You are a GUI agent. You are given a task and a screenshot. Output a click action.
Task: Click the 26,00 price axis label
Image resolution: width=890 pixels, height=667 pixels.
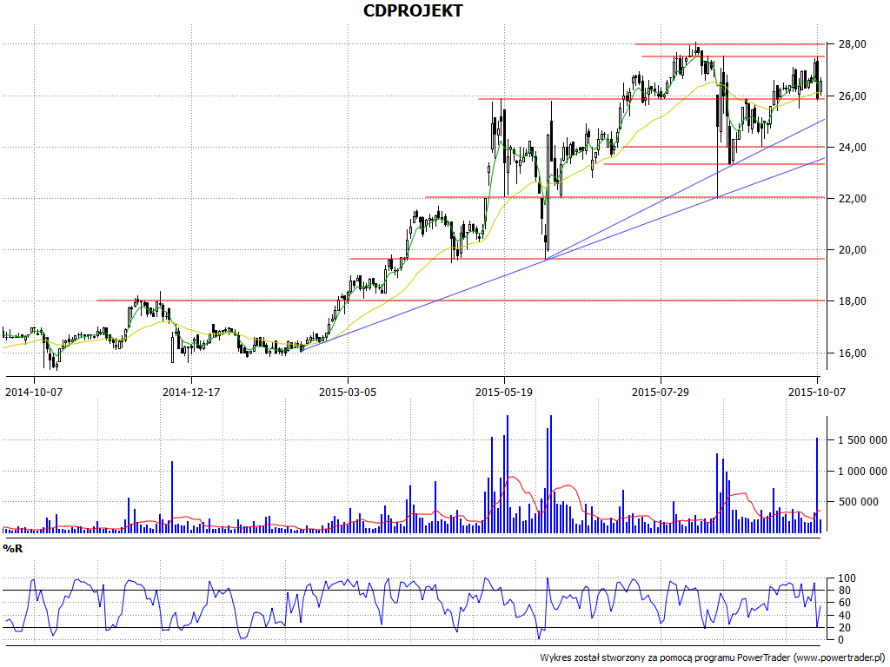pos(853,96)
